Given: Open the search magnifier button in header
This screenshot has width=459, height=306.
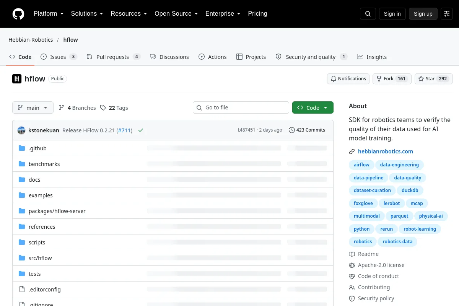Looking at the screenshot, I should pos(368,14).
